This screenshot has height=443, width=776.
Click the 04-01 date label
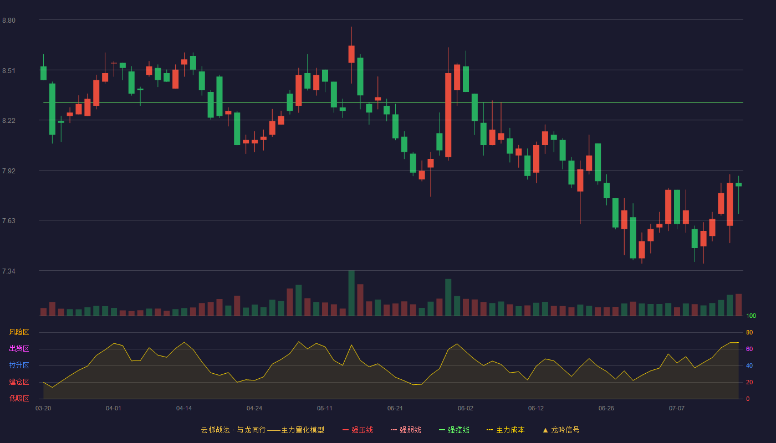pyautogui.click(x=114, y=408)
